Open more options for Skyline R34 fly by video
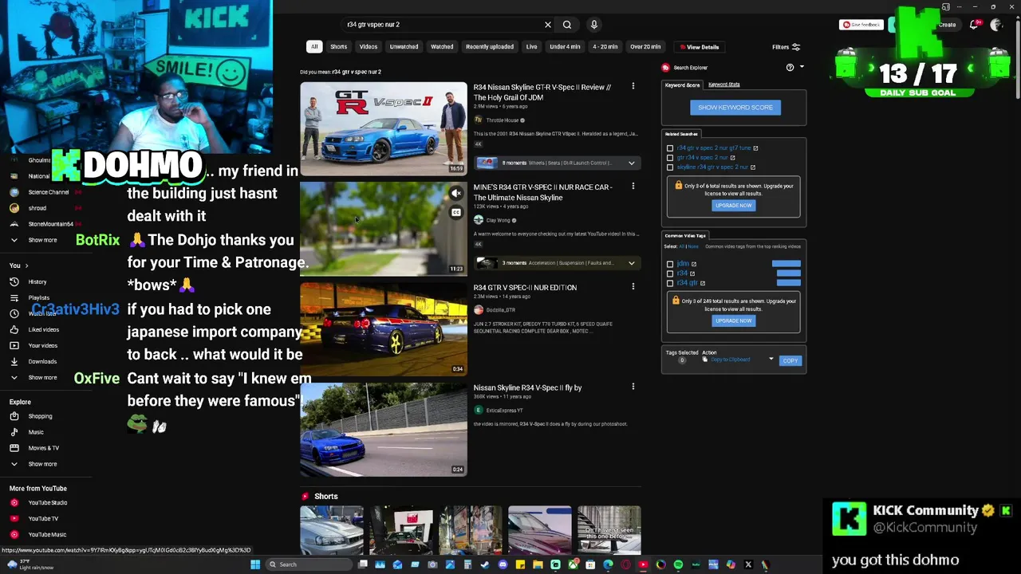This screenshot has height=574, width=1021. [x=633, y=387]
